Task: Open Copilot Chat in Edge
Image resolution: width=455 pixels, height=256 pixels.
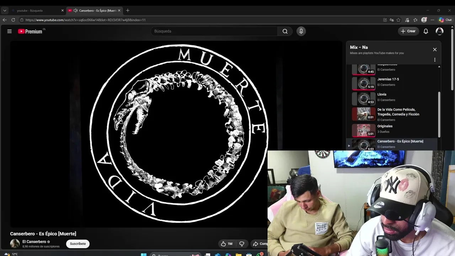Action: (445, 20)
